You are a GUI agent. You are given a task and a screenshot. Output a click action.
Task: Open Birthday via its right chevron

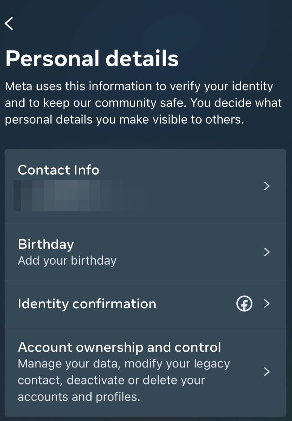tap(267, 252)
